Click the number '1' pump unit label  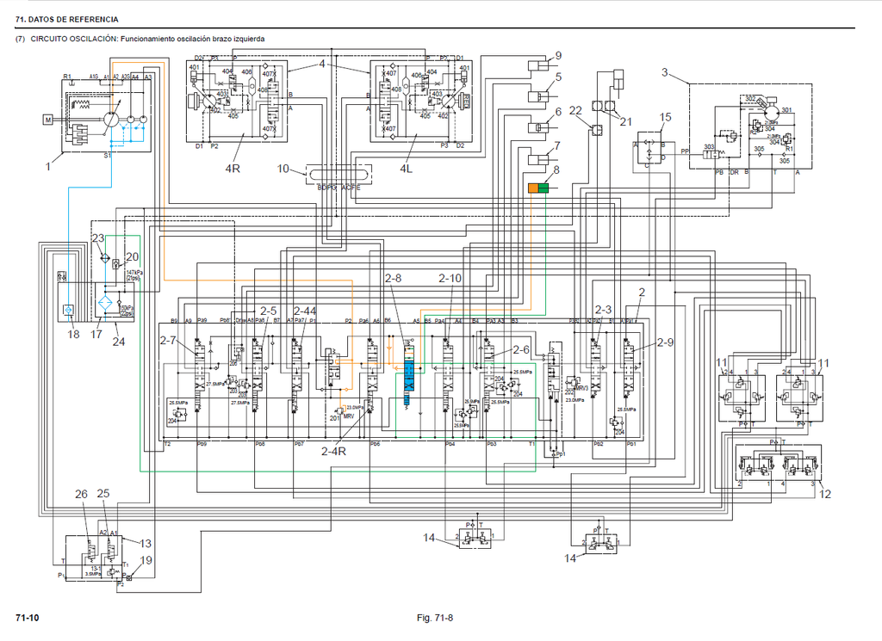48,166
